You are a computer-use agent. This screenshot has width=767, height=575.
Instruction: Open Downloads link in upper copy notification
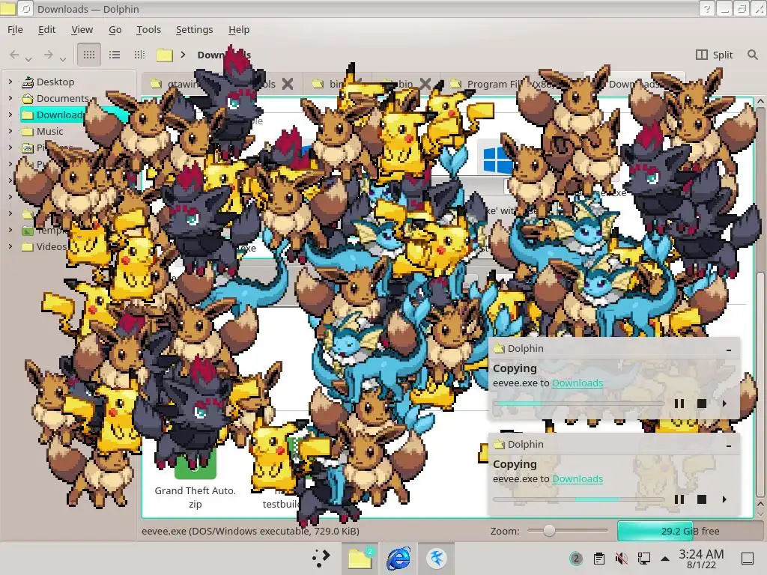point(577,383)
